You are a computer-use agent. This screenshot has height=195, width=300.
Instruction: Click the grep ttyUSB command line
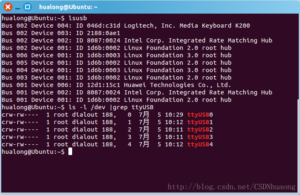110,107
